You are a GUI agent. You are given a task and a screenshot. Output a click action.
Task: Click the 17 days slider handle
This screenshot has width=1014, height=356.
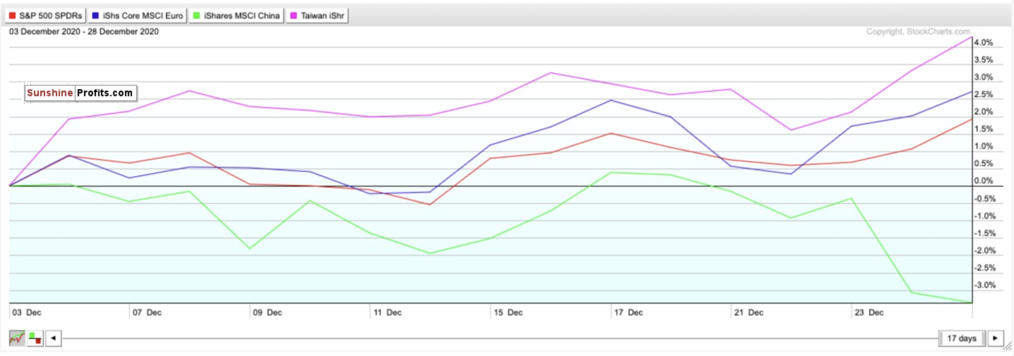pos(962,338)
